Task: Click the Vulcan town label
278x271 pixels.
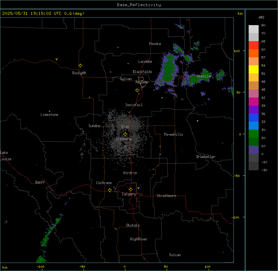Action: 175,255
